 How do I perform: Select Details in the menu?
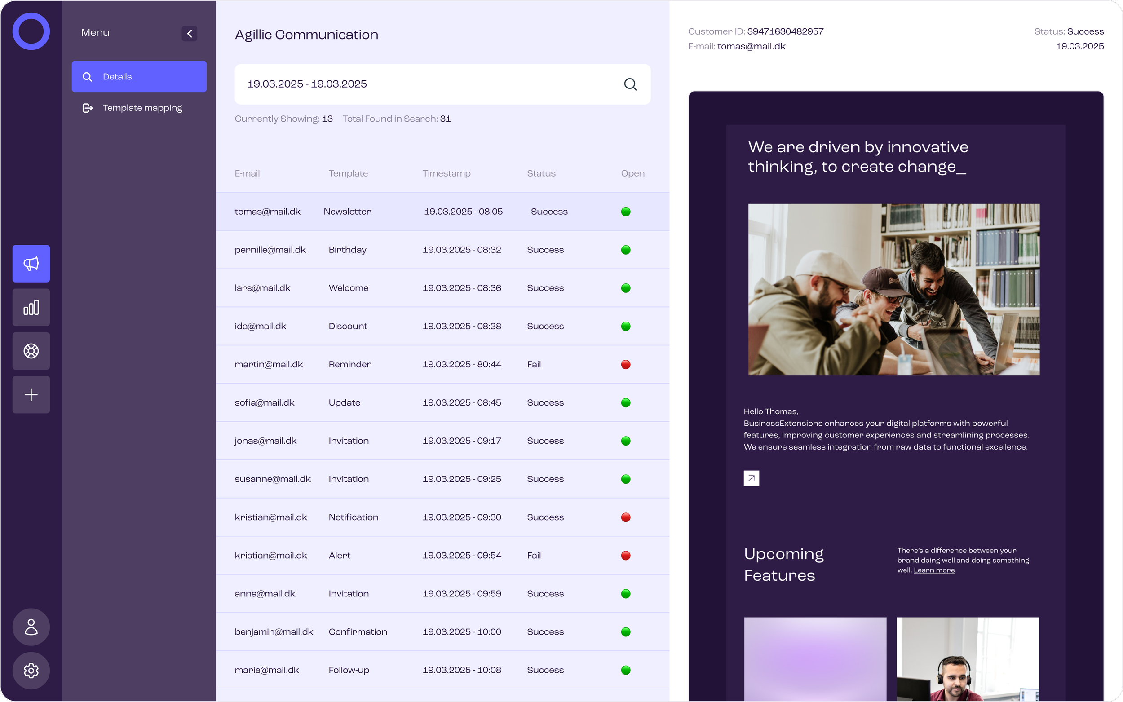point(139,76)
